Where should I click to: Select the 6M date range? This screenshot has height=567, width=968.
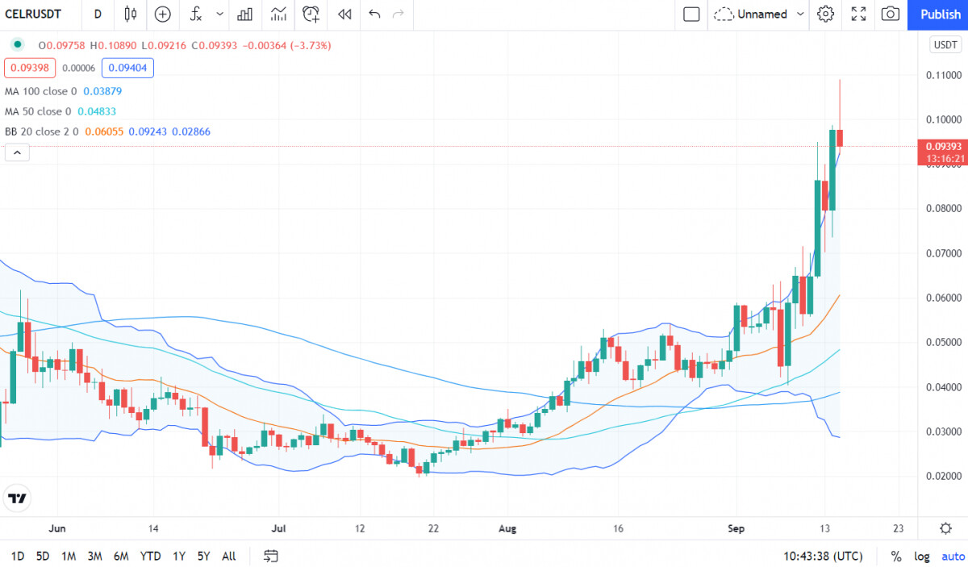[x=121, y=556]
